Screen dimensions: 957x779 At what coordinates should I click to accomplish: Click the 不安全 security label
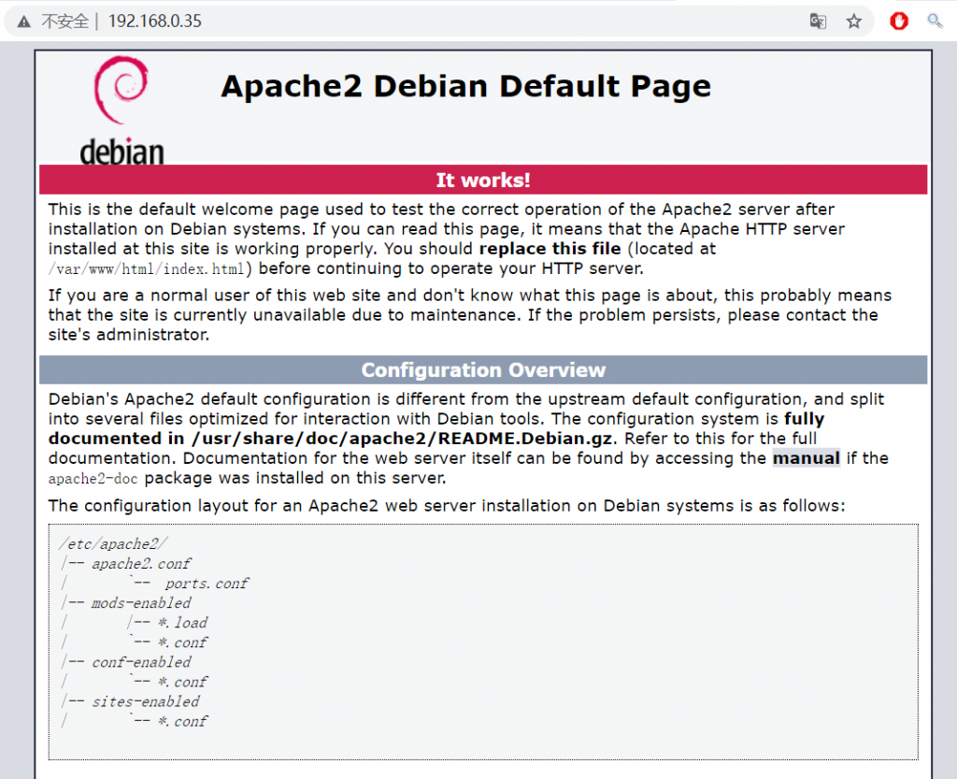[x=64, y=22]
